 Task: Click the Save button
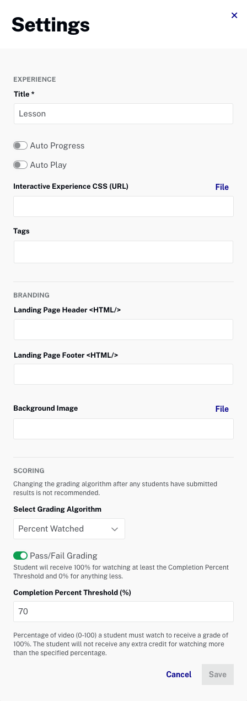coord(218,675)
